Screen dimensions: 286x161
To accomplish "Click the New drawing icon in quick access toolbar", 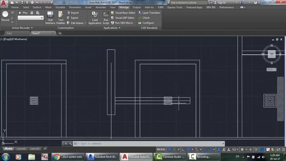I will pyautogui.click(x=12, y=3).
